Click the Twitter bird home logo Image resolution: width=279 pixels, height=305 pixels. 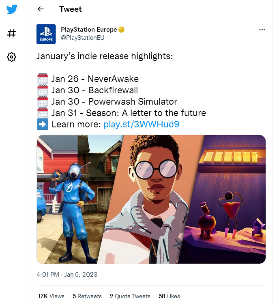point(12,10)
